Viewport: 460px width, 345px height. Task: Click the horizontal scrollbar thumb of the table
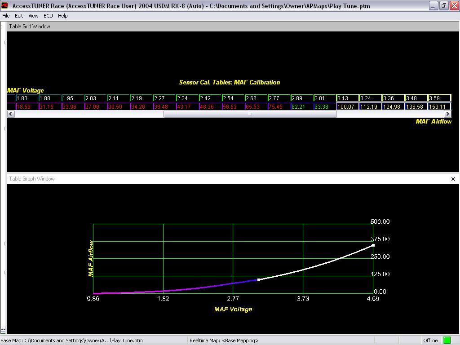[250, 114]
